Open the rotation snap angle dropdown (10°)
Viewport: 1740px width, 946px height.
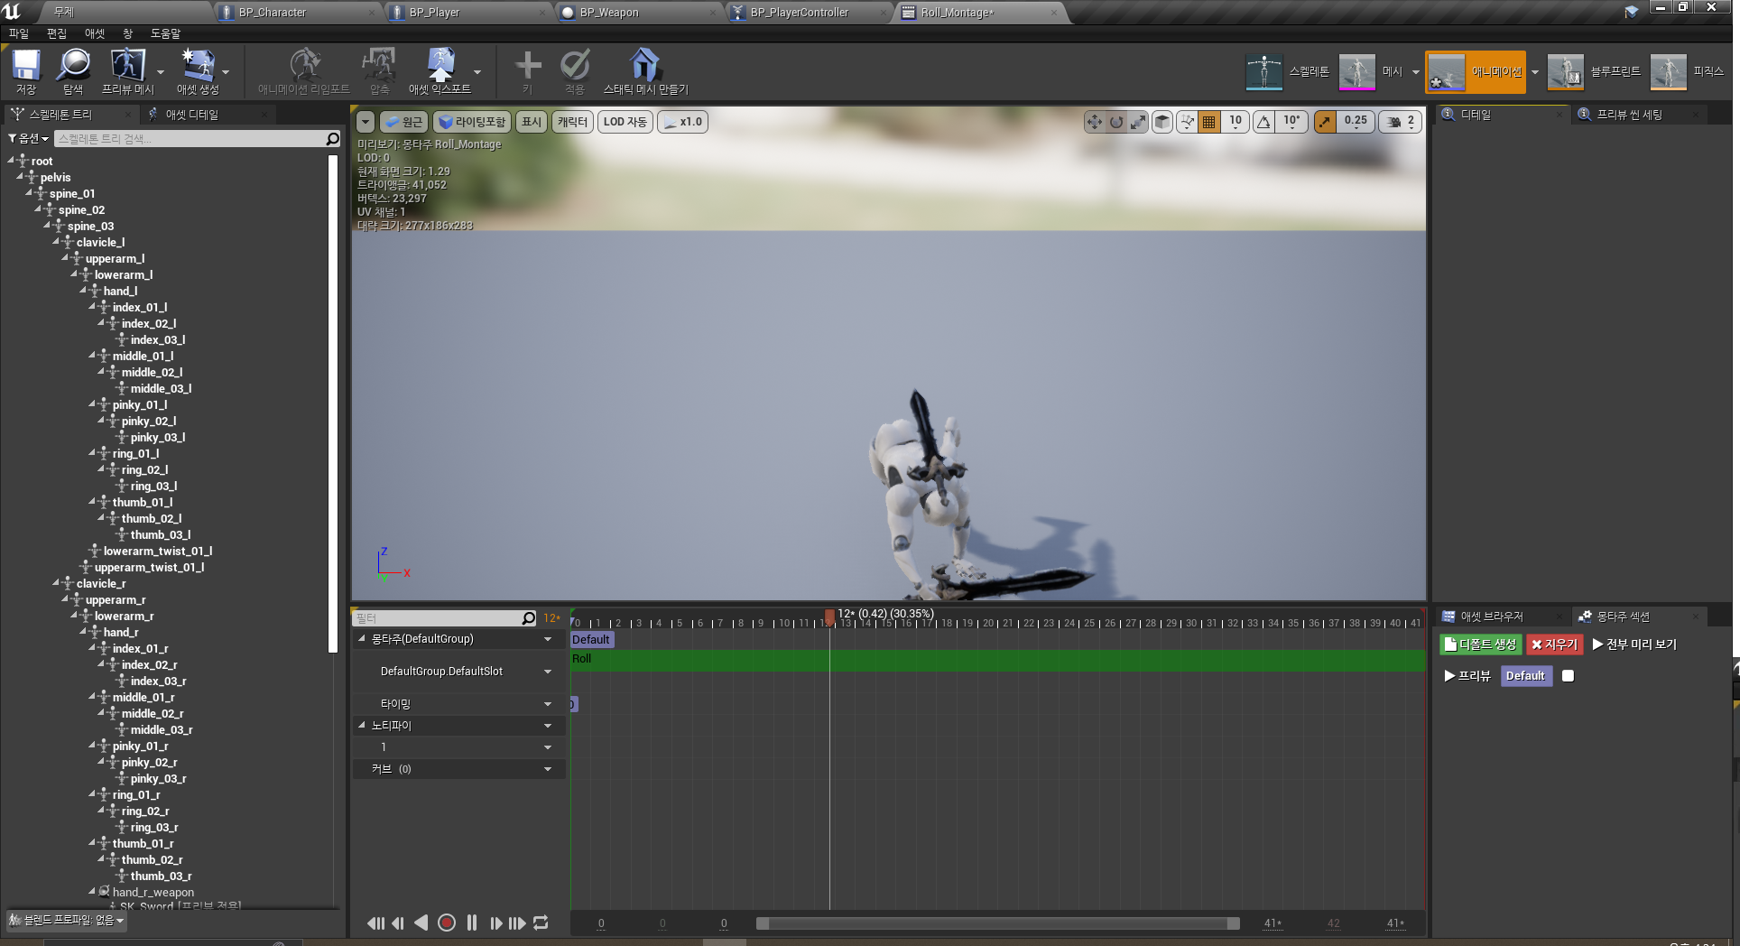click(x=1291, y=122)
